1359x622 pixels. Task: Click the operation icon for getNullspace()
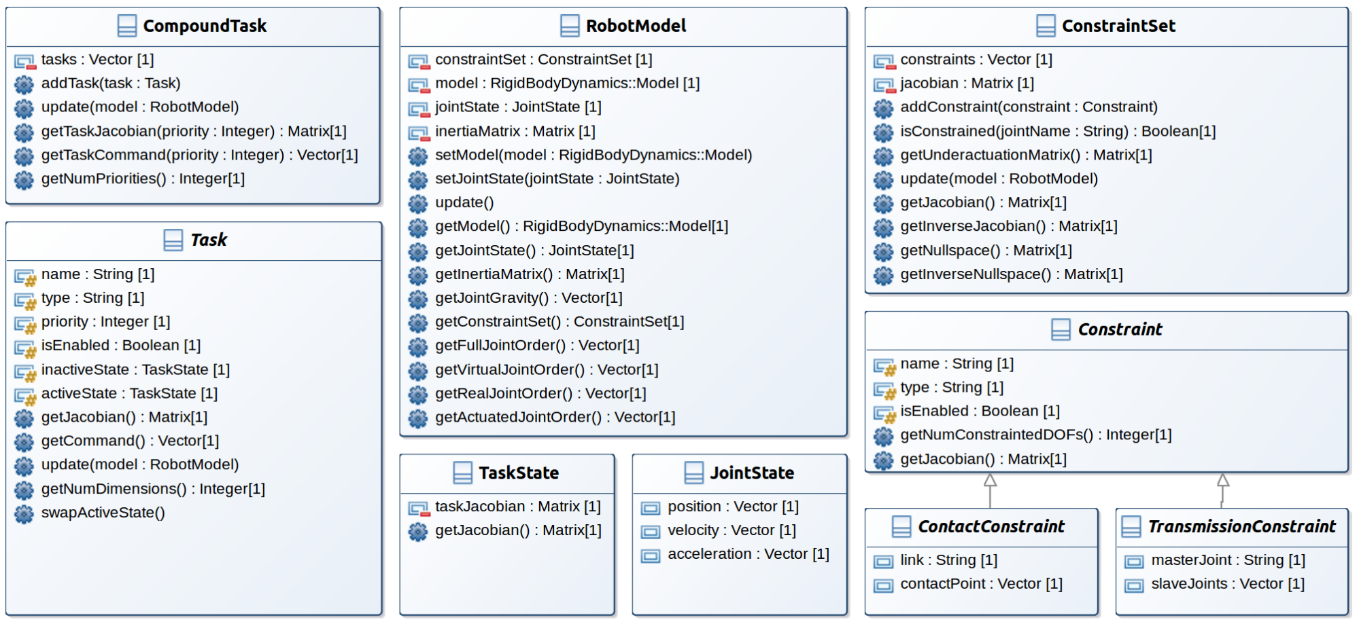point(883,251)
